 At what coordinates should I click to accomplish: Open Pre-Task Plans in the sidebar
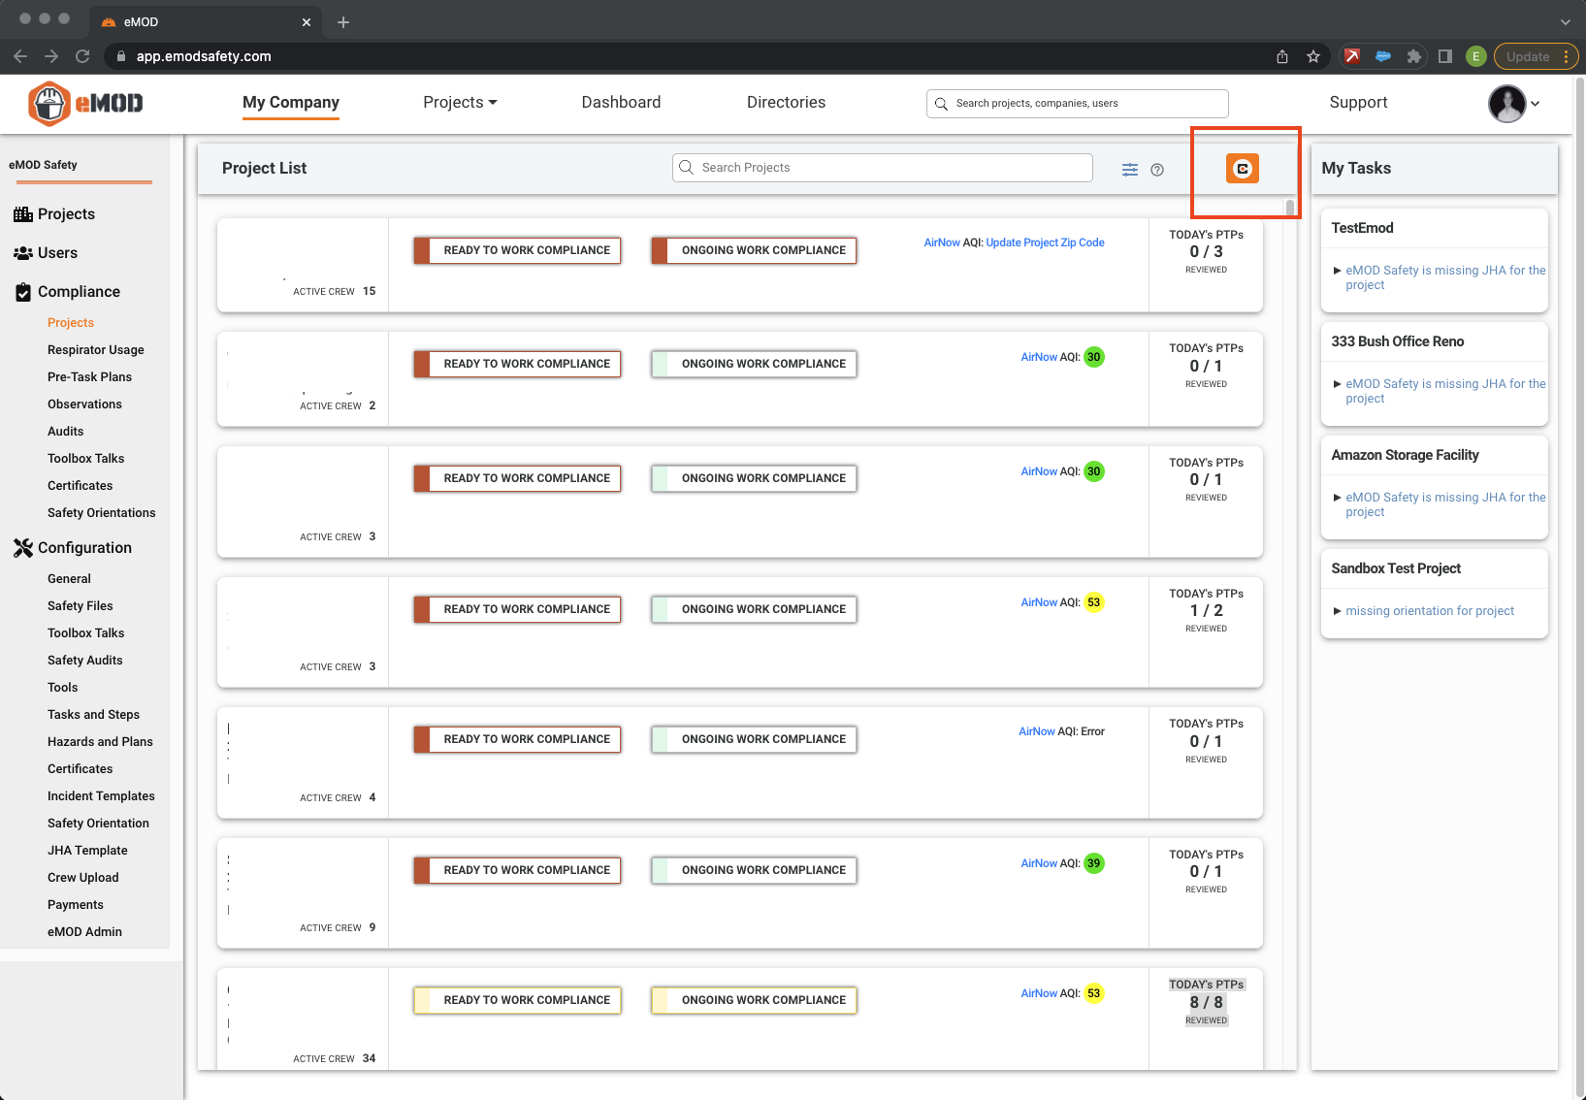(89, 377)
